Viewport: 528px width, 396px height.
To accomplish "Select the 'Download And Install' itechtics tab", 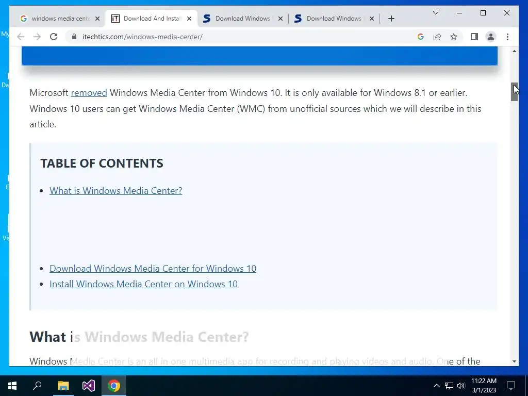I will [x=152, y=19].
